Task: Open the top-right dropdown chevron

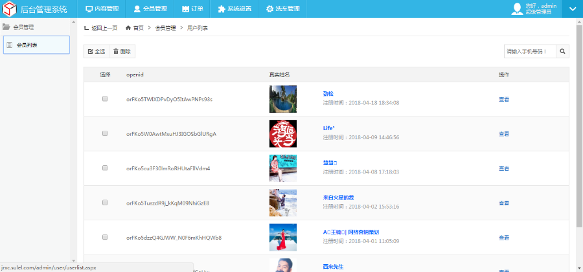Action: [573, 9]
